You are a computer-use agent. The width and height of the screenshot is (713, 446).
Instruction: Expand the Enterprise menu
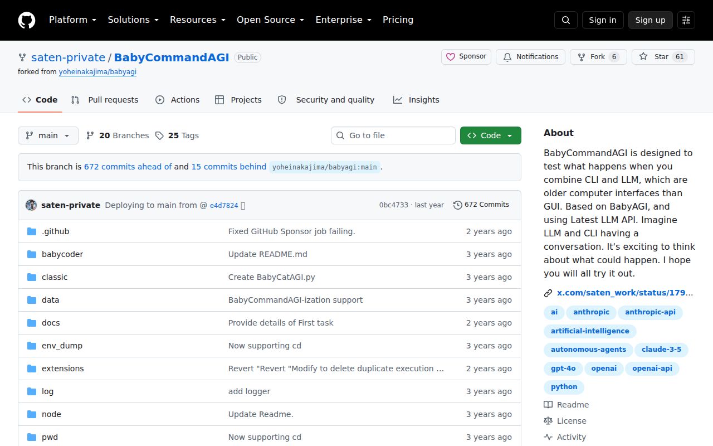[x=344, y=20]
